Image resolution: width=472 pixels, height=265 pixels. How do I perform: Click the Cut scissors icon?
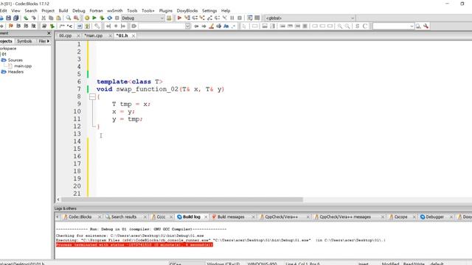tap(44, 18)
